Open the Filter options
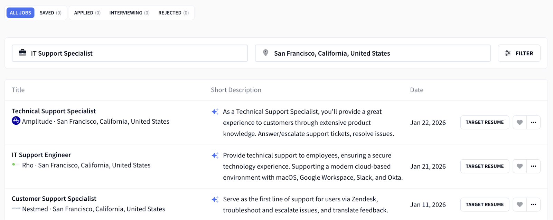 [x=519, y=53]
